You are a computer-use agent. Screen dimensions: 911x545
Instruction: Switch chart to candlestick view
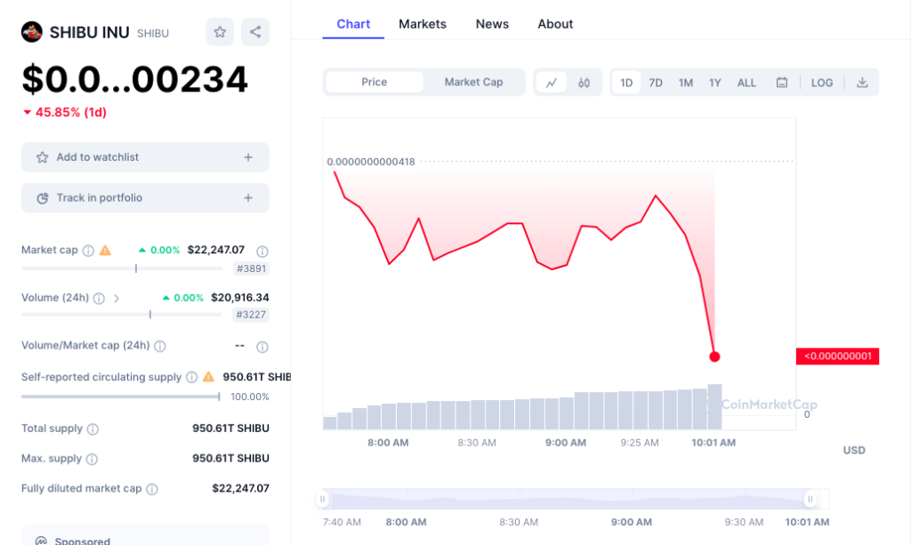[x=582, y=82]
